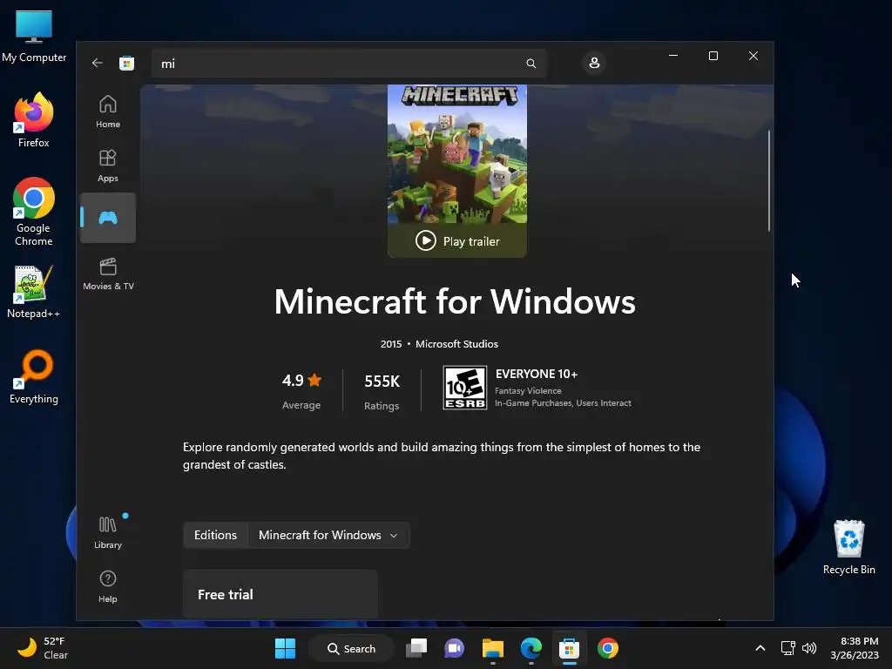Open the Home section in Store sidebar
Image resolution: width=892 pixels, height=669 pixels.
pyautogui.click(x=107, y=111)
